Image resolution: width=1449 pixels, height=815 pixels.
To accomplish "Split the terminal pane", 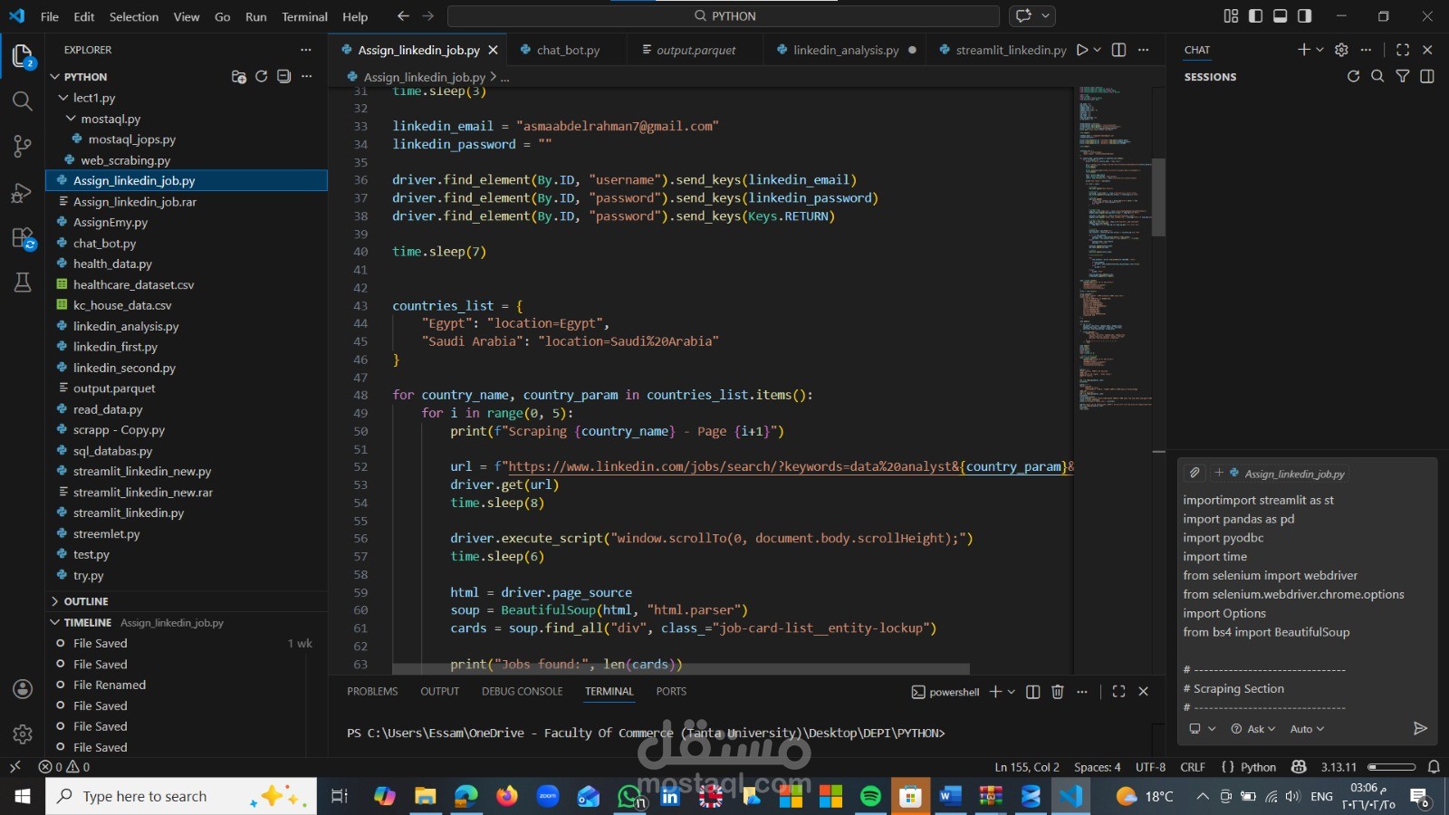I will (1033, 692).
